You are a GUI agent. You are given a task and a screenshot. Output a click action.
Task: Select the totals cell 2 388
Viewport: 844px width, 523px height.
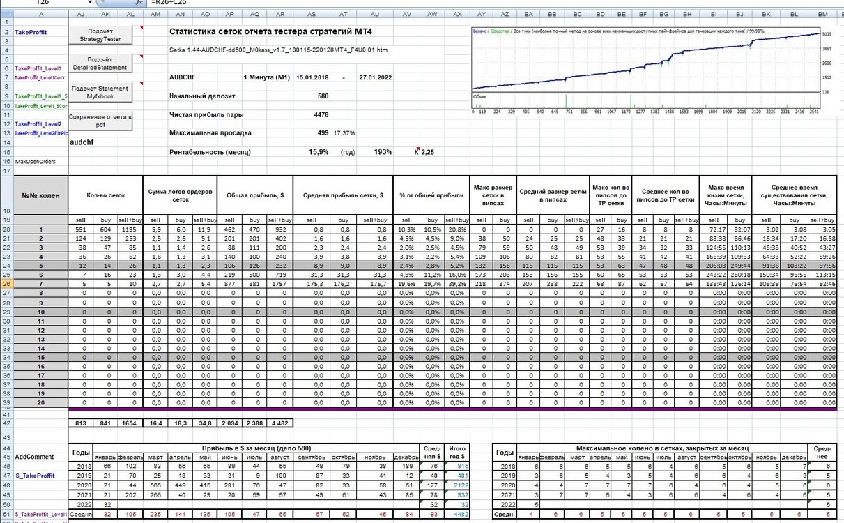(255, 423)
